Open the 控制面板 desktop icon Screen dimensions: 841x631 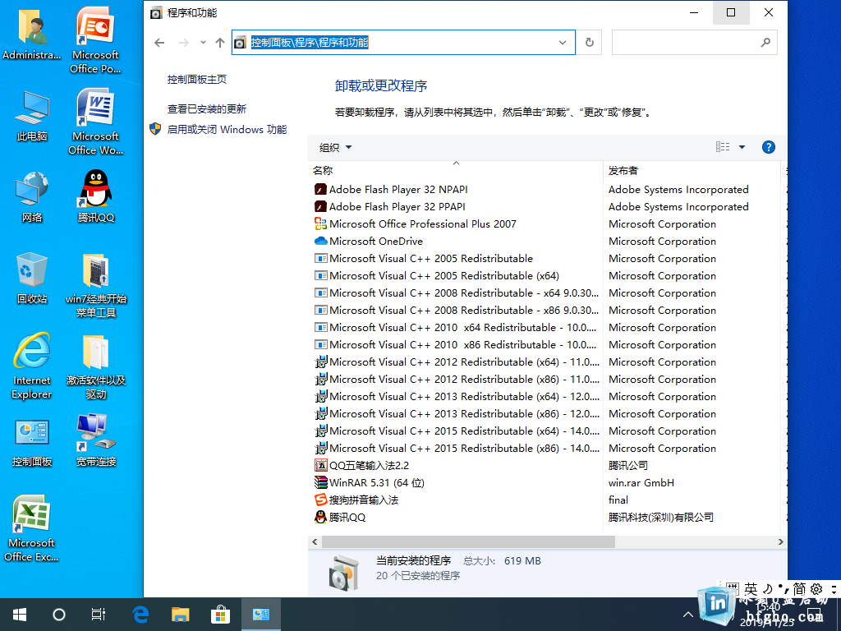pos(32,443)
